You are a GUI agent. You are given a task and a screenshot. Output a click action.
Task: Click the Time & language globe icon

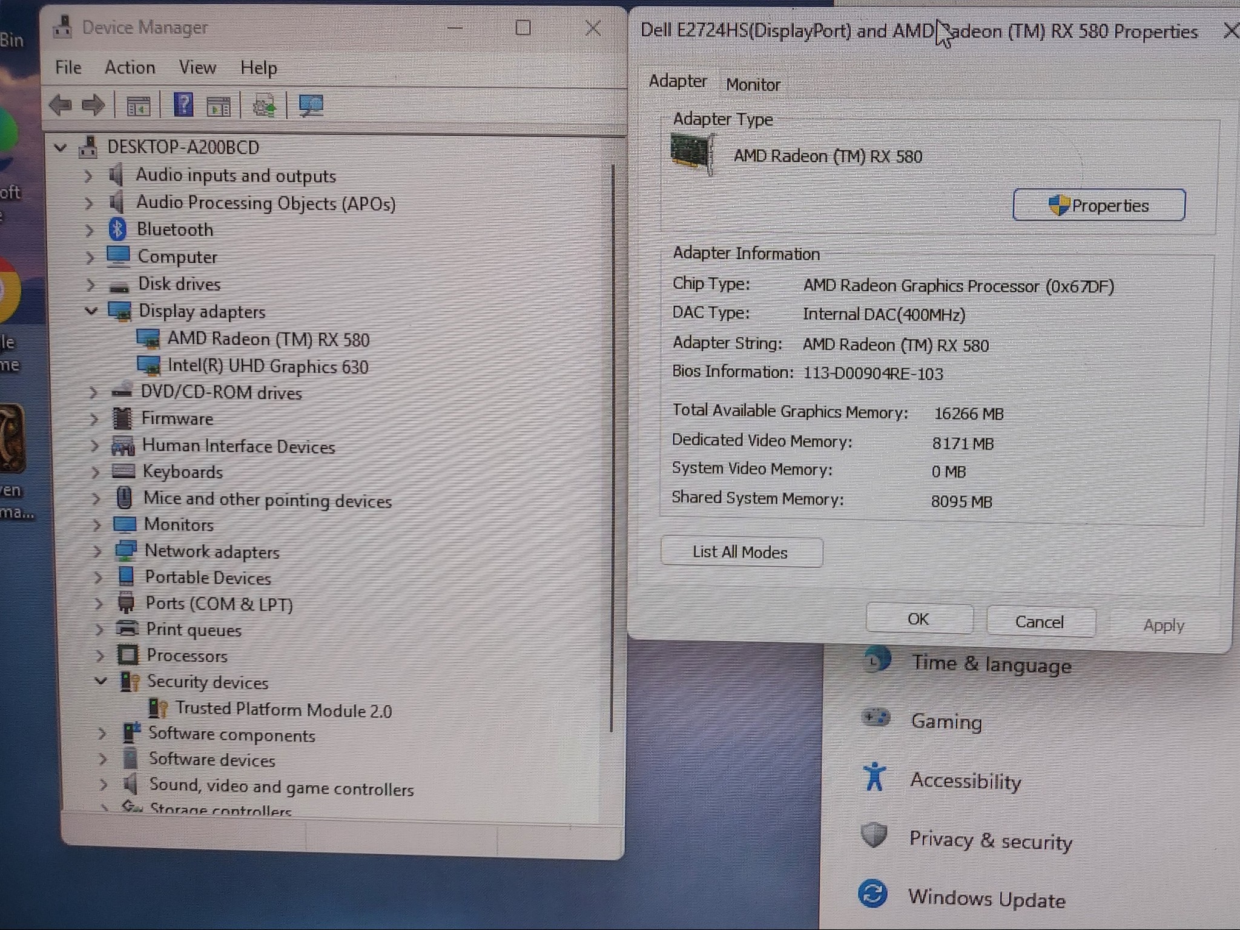(877, 660)
